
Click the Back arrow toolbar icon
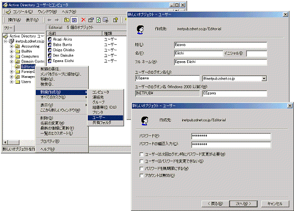[49, 20]
